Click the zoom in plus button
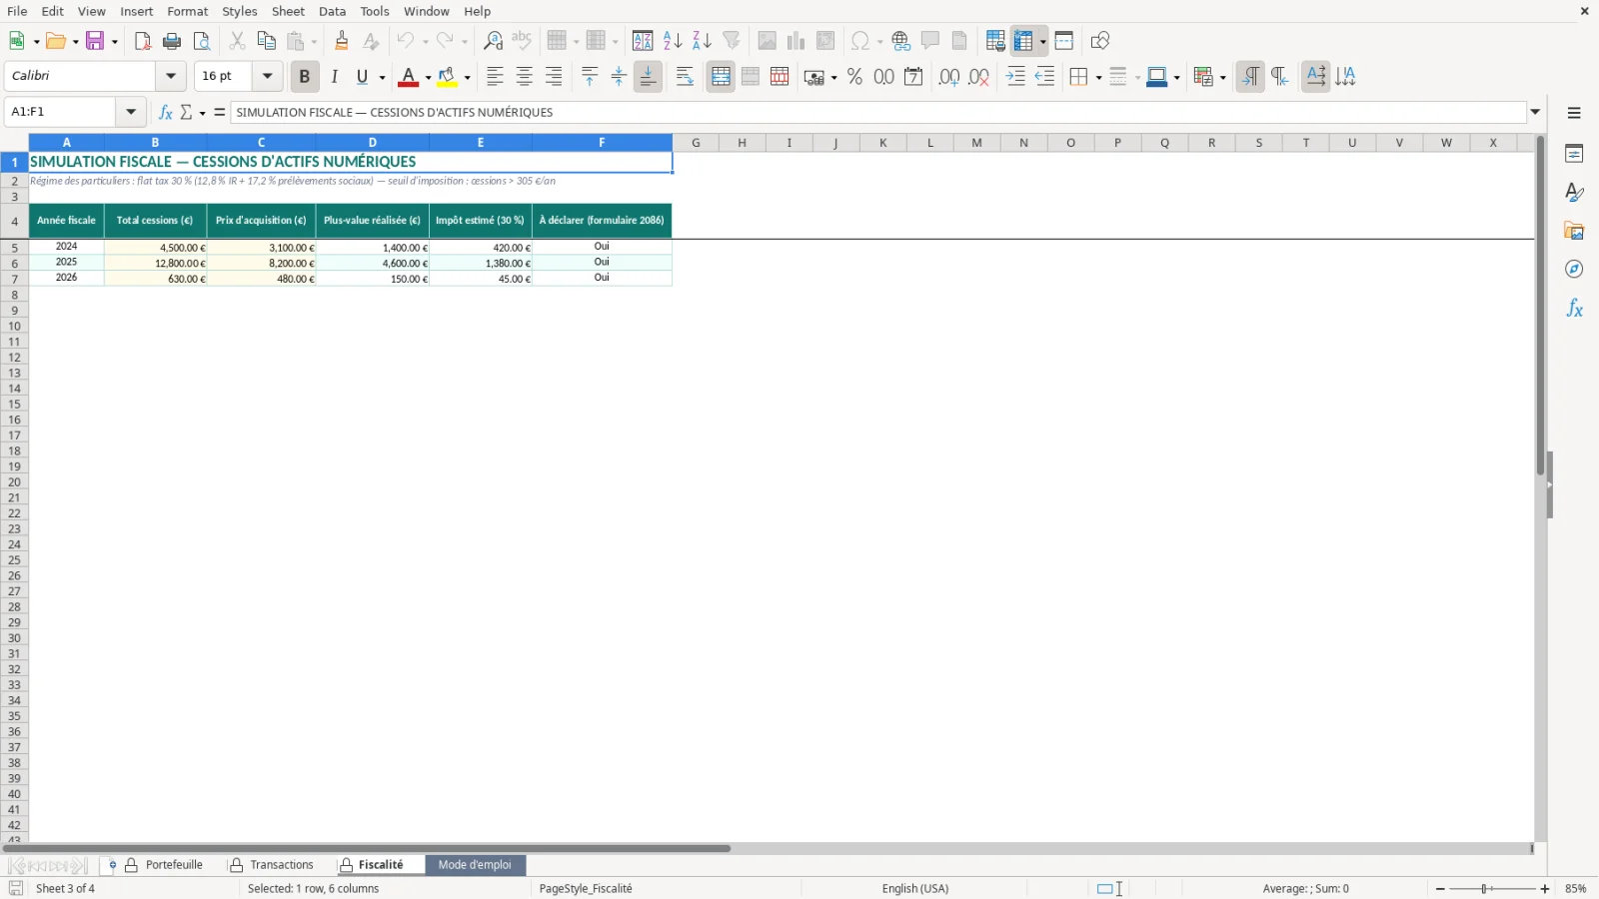 1545,889
